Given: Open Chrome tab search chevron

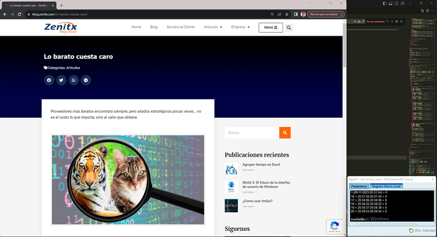Looking at the screenshot, I should click(310, 3).
